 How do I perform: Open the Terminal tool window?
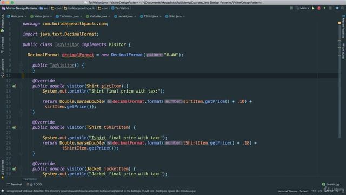[15, 184]
